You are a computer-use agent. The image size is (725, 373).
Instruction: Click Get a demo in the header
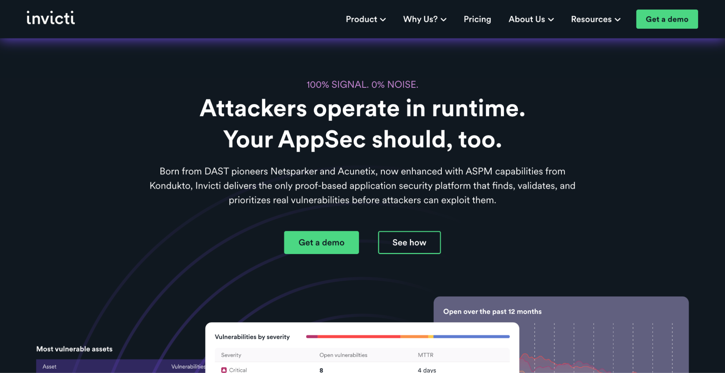point(667,19)
